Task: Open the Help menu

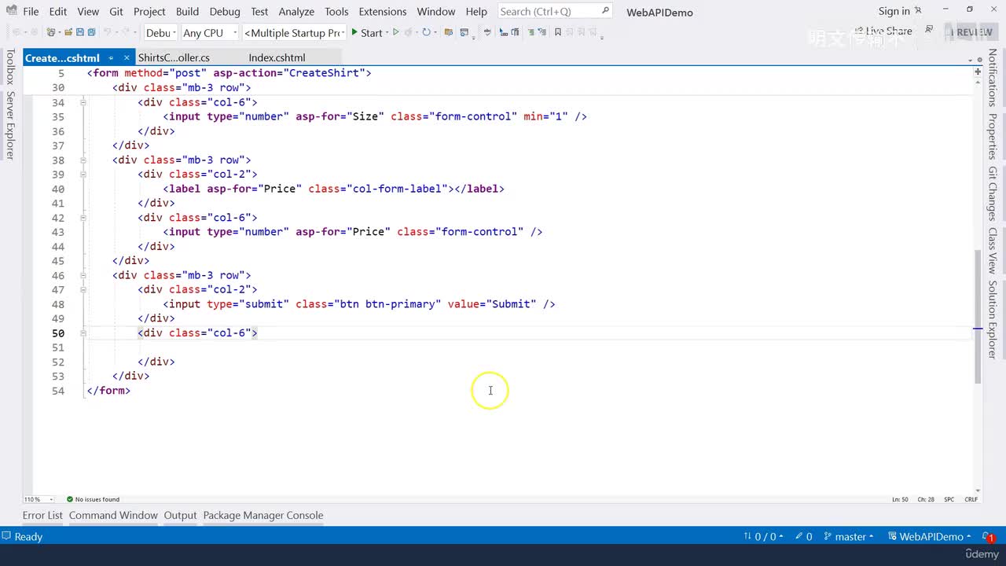Action: (476, 11)
